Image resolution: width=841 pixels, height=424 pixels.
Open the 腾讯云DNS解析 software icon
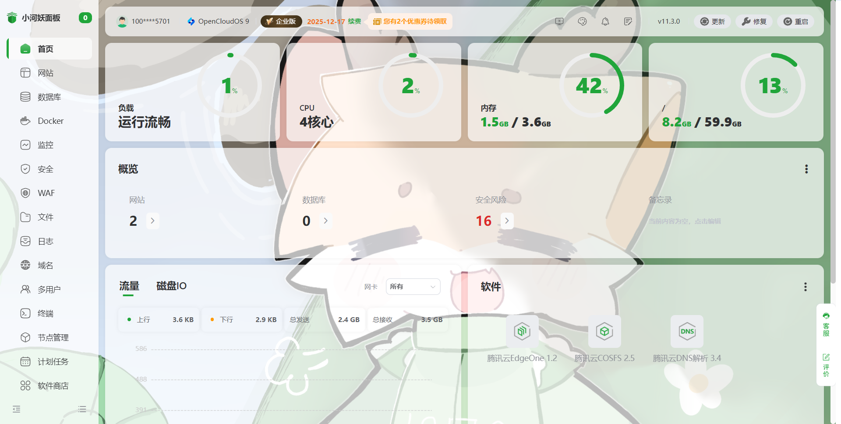click(686, 331)
